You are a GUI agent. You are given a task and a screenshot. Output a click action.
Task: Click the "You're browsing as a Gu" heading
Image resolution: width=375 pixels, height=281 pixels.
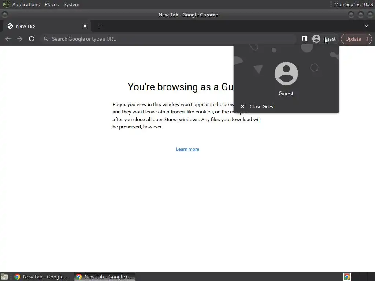181,87
